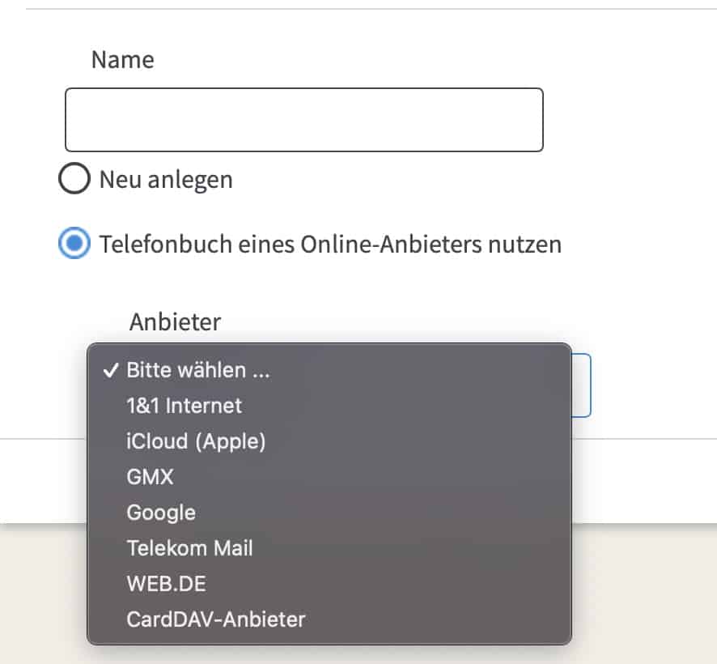This screenshot has width=717, height=664.
Task: Click the Name text input field
Action: (304, 120)
